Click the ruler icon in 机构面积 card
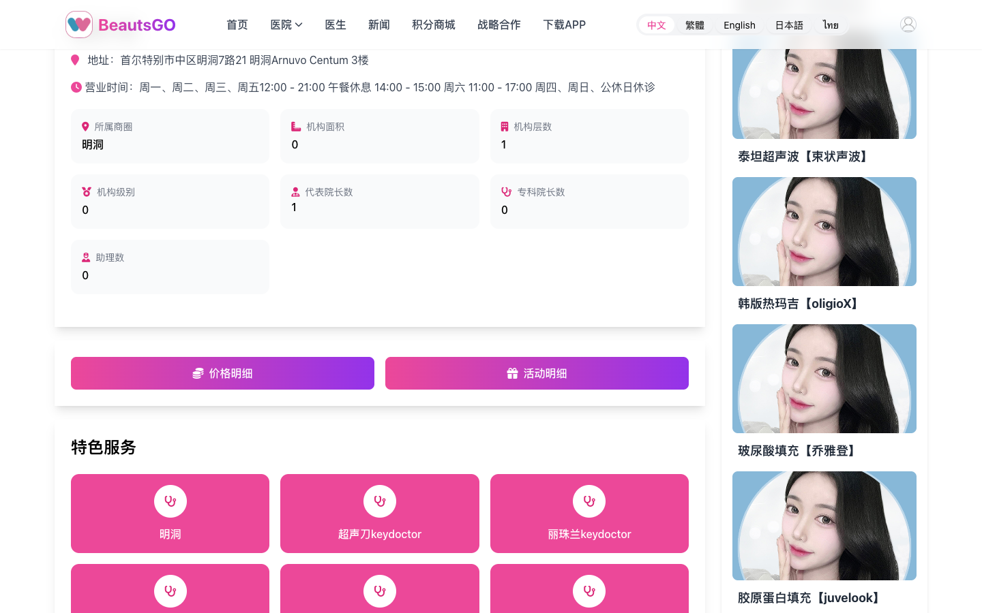Screen dimensions: 982x613 click(295, 127)
